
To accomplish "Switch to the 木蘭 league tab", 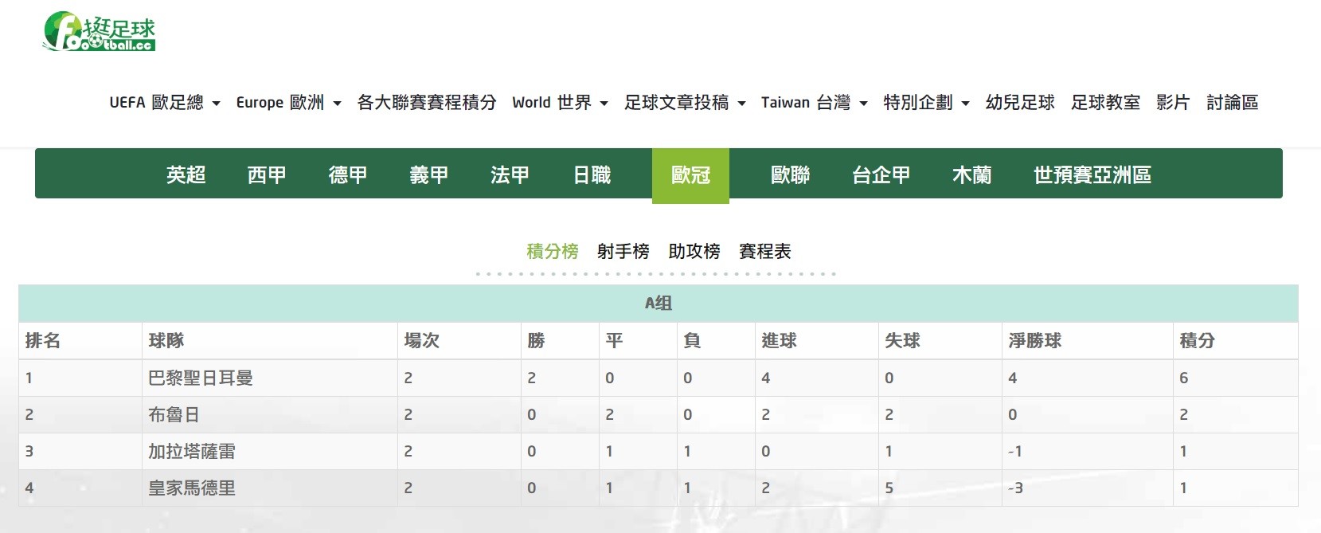I will (x=972, y=174).
